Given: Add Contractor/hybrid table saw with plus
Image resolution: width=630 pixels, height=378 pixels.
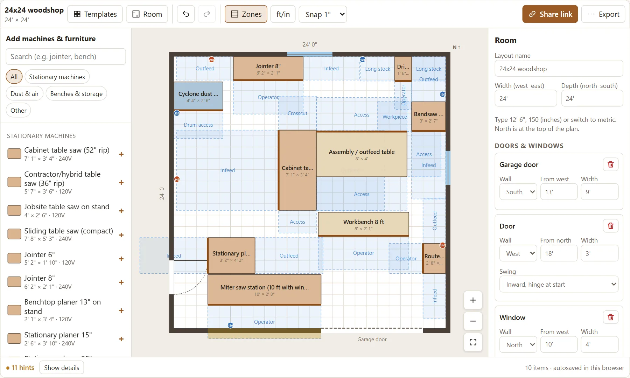Looking at the screenshot, I should (121, 182).
